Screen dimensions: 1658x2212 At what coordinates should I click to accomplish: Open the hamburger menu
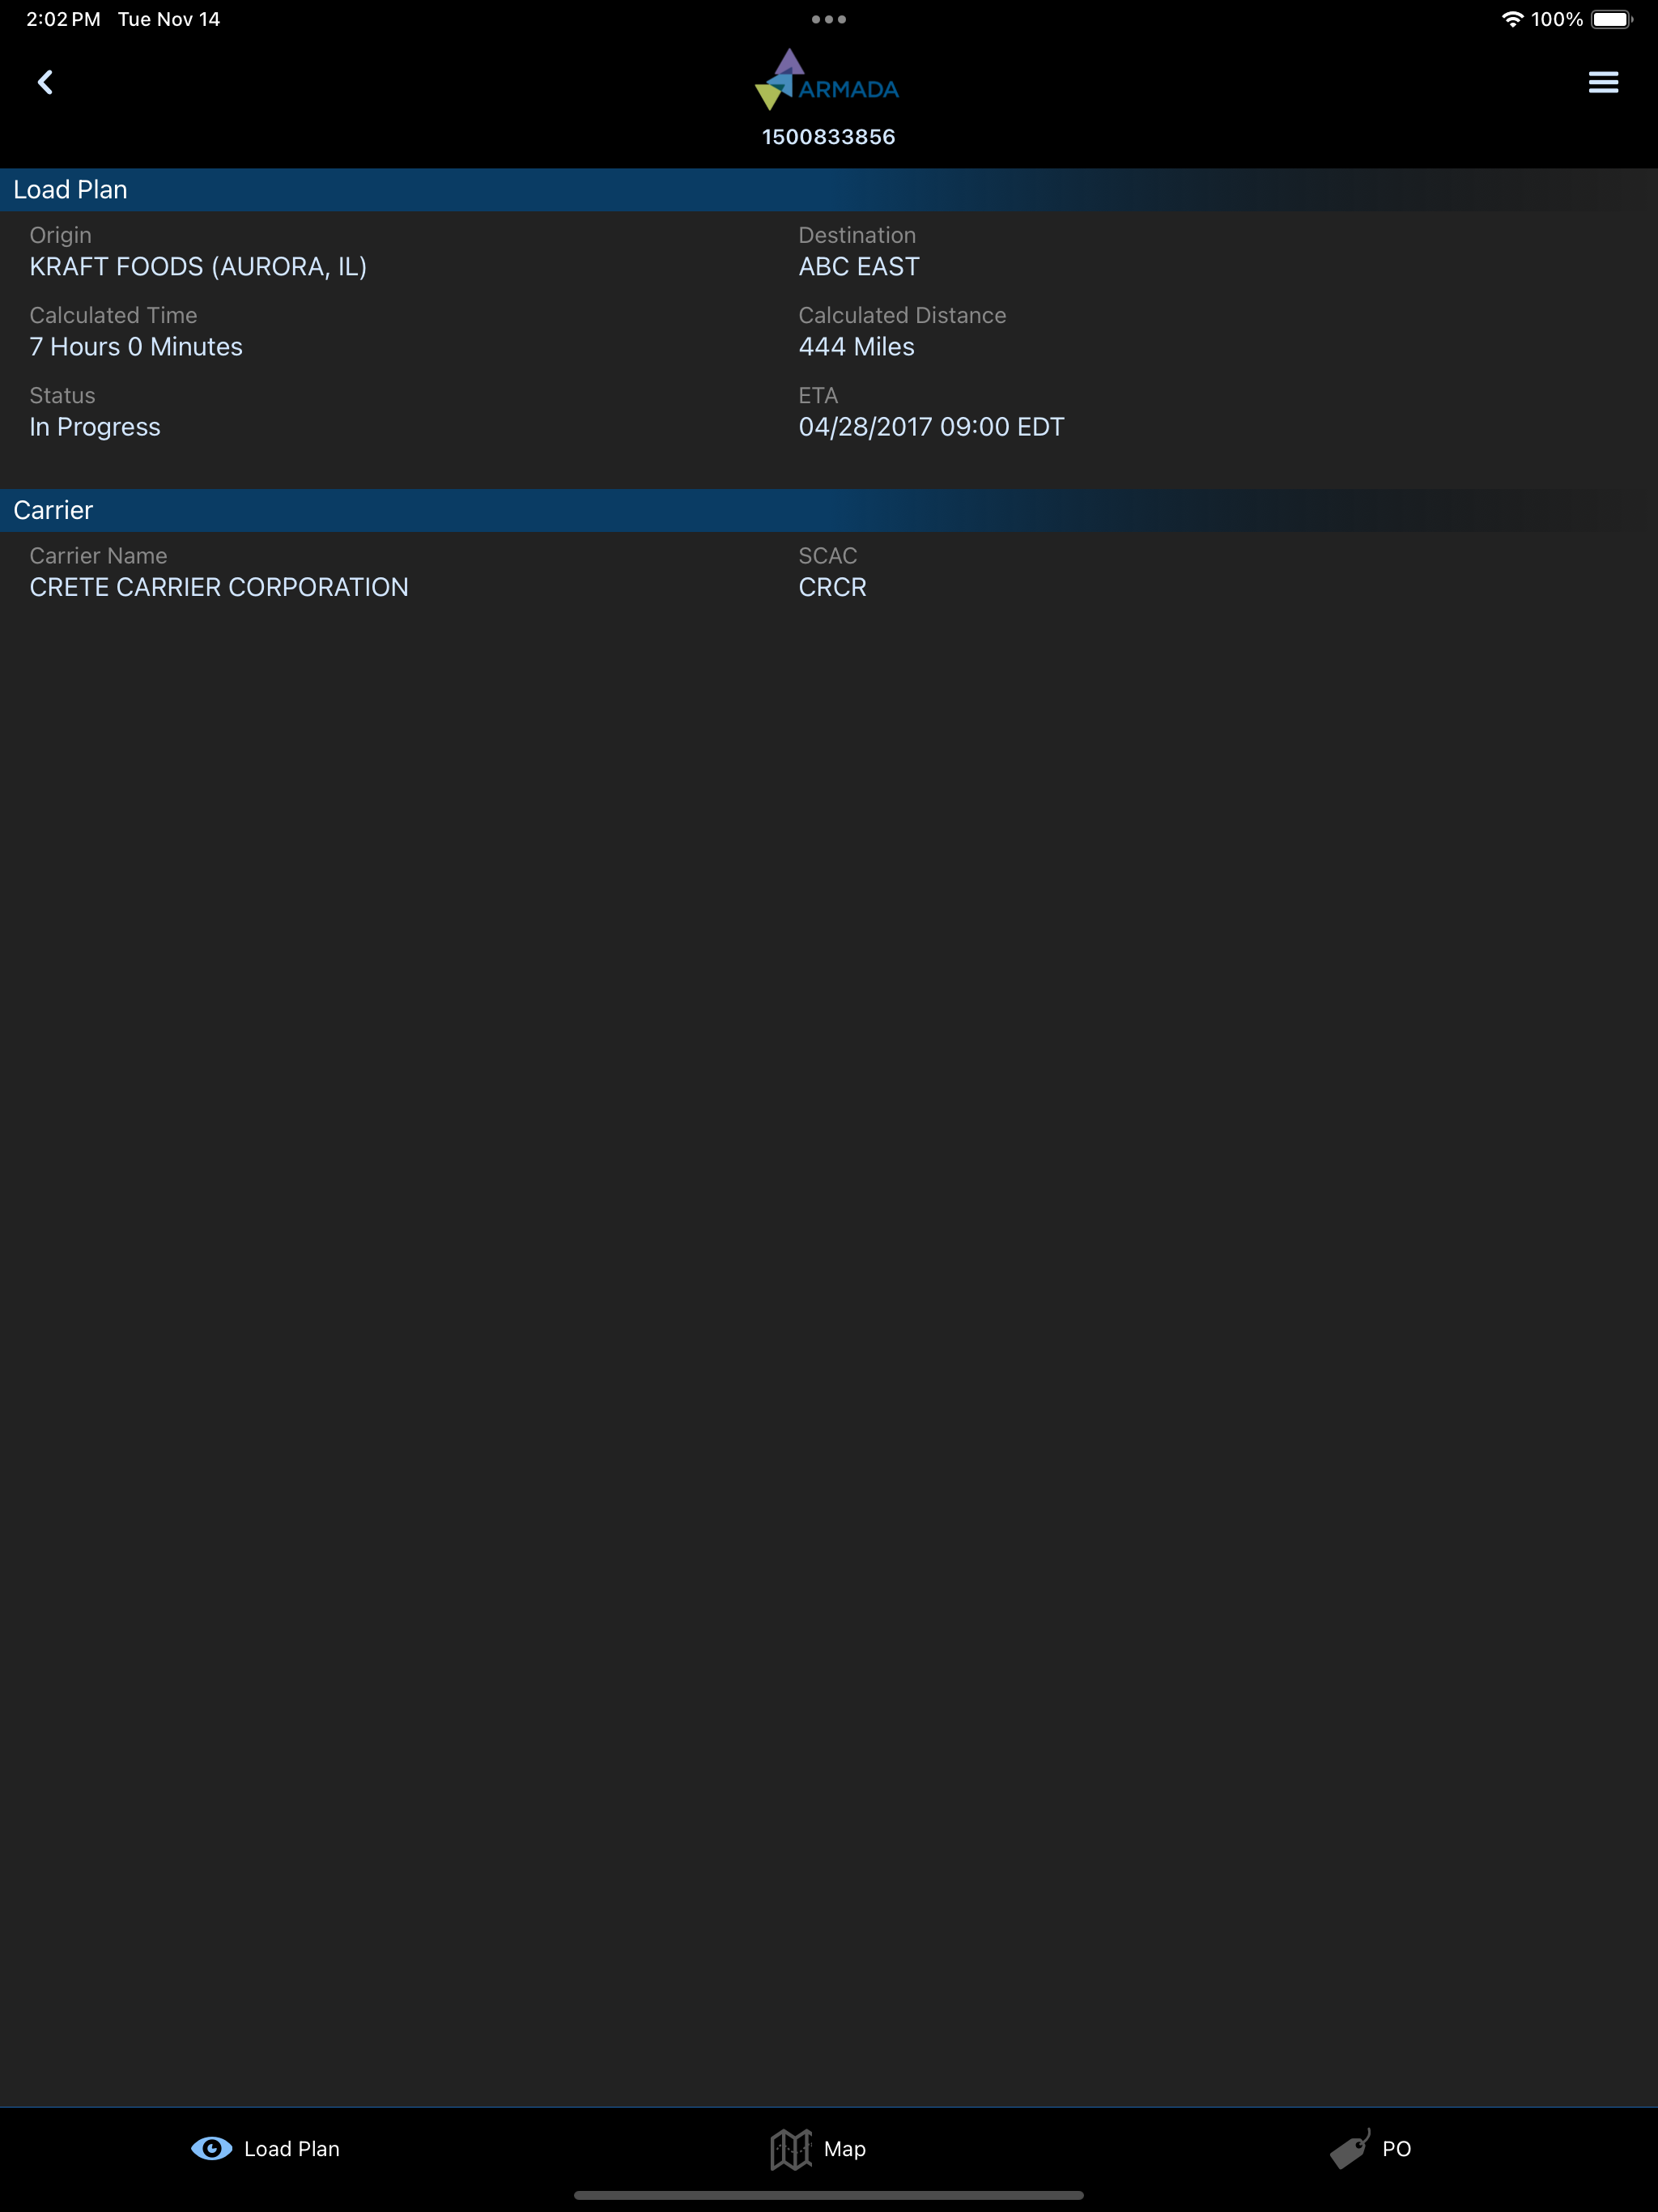(1602, 82)
